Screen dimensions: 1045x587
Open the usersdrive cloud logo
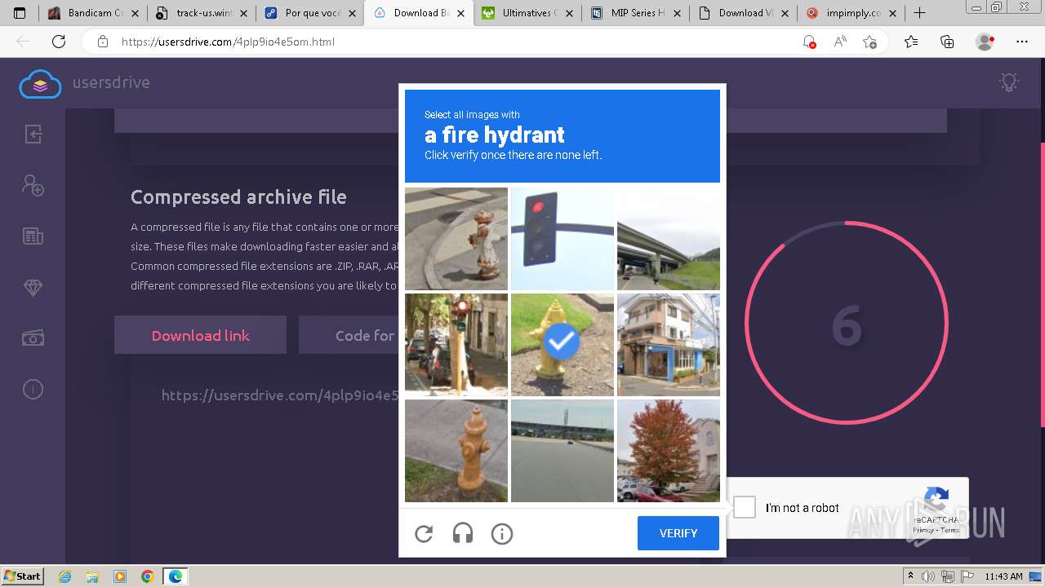click(40, 83)
